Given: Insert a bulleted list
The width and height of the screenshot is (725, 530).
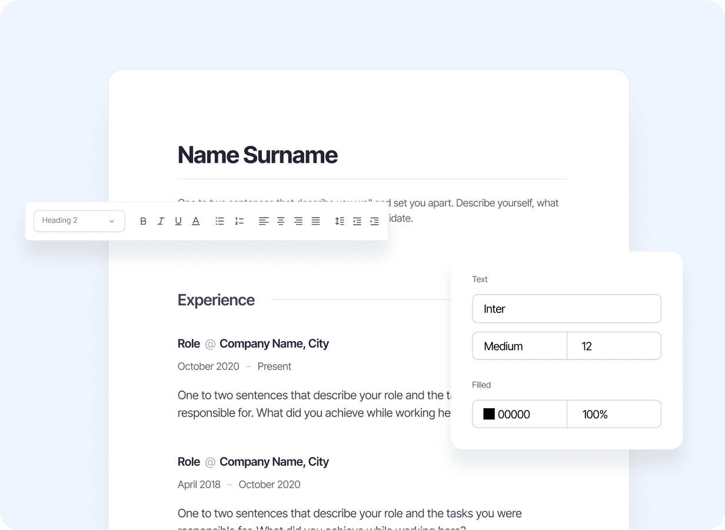Looking at the screenshot, I should (220, 221).
